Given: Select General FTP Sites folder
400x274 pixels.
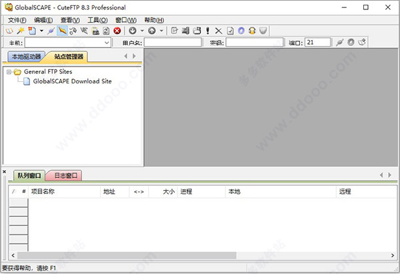Looking at the screenshot, I should pos(48,72).
